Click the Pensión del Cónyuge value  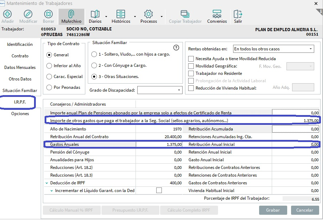click(159, 152)
